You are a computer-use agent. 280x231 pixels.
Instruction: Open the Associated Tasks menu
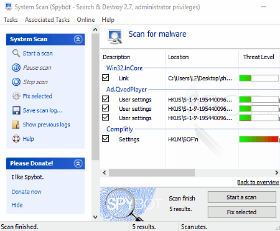(x=47, y=20)
